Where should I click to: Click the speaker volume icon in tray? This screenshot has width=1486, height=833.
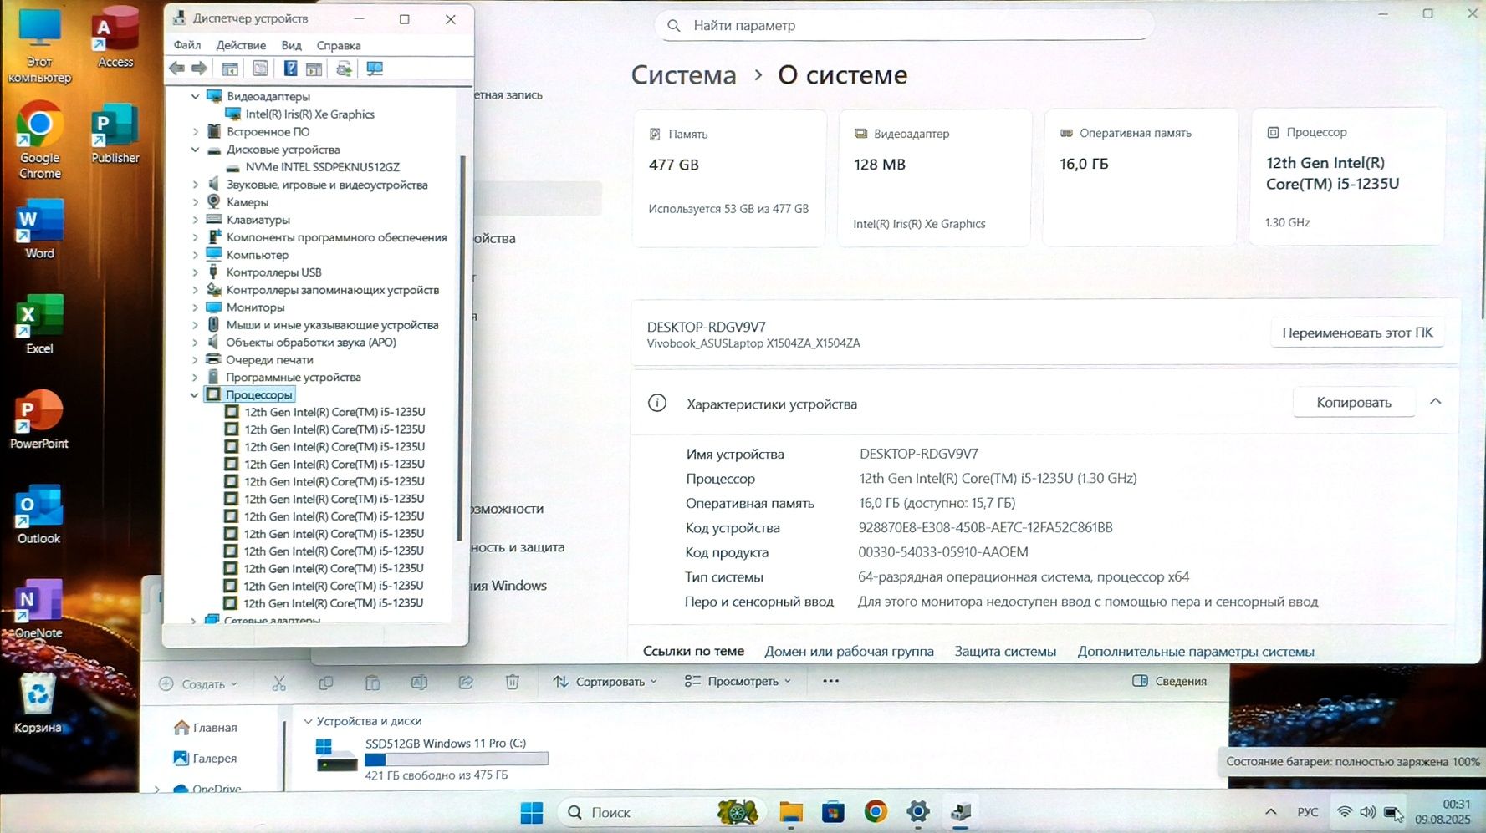(1368, 812)
